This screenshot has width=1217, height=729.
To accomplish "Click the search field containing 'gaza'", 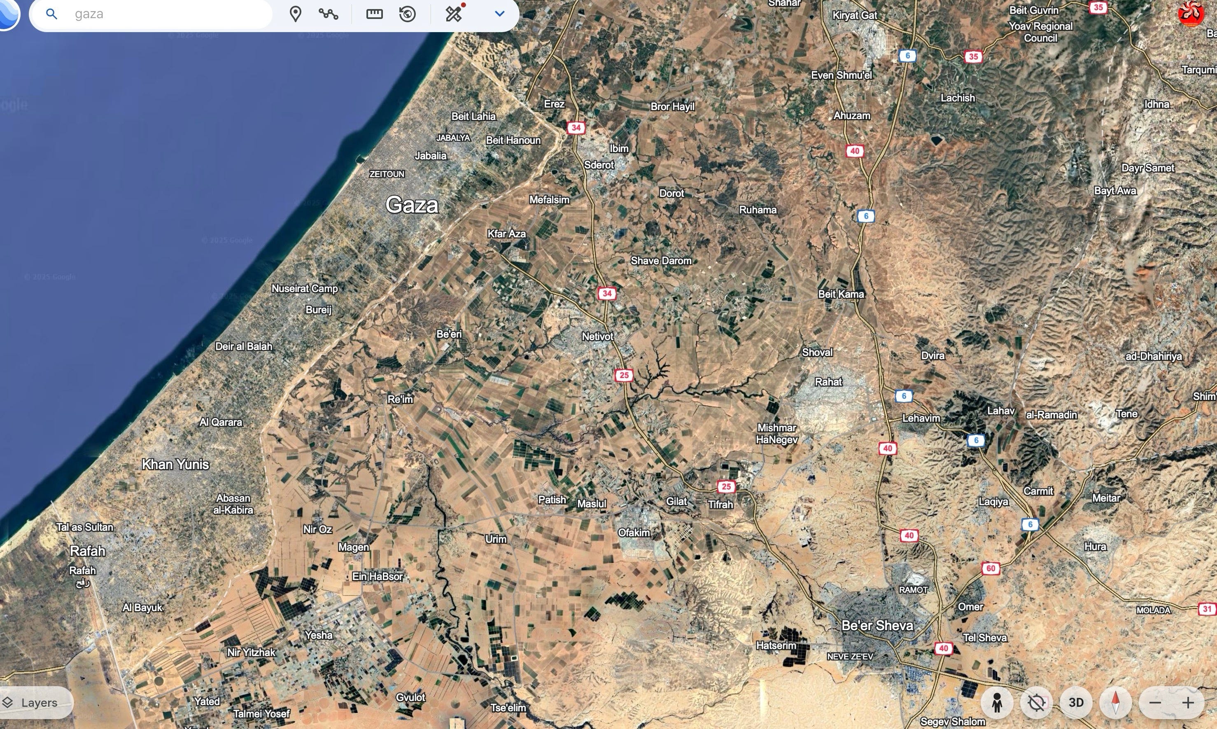I will click(x=151, y=14).
